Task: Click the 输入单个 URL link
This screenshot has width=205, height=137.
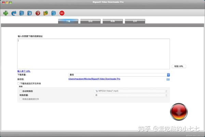Action: click(24, 71)
